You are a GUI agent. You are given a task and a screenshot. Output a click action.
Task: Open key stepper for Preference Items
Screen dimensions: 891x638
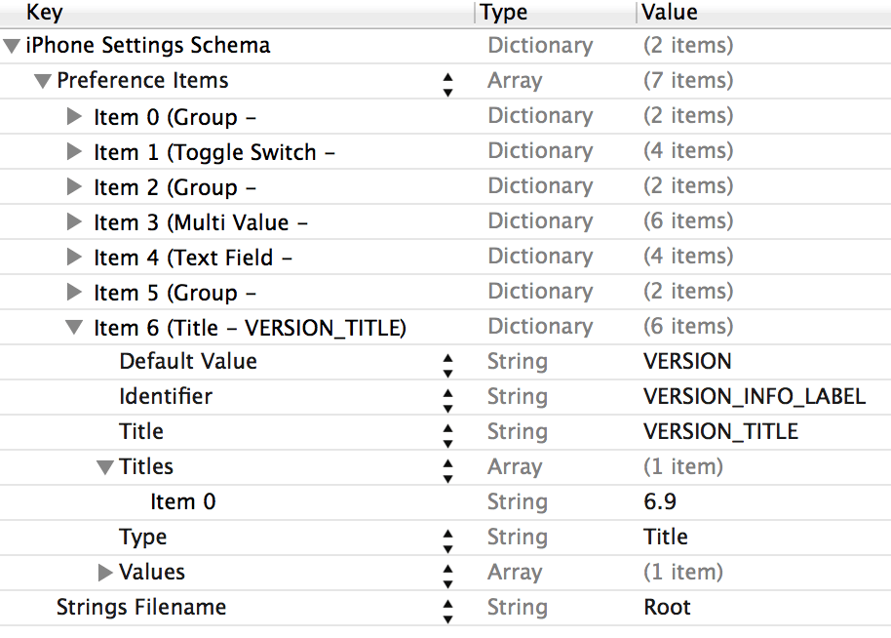pyautogui.click(x=447, y=85)
